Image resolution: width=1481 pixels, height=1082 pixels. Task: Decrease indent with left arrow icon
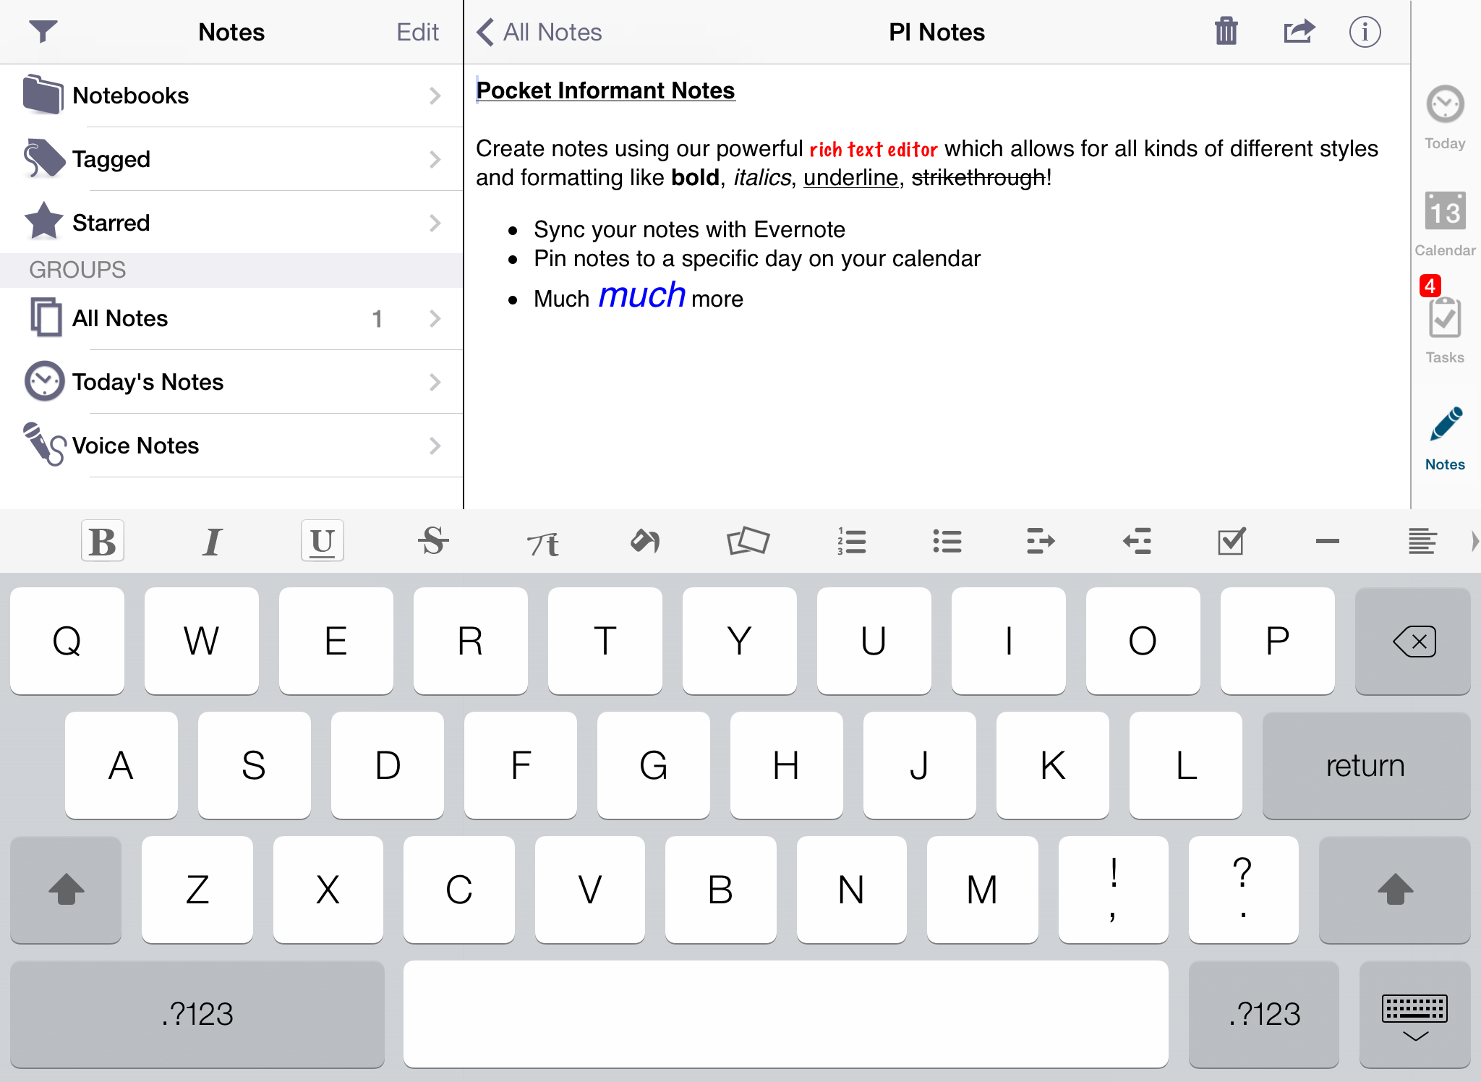point(1136,541)
